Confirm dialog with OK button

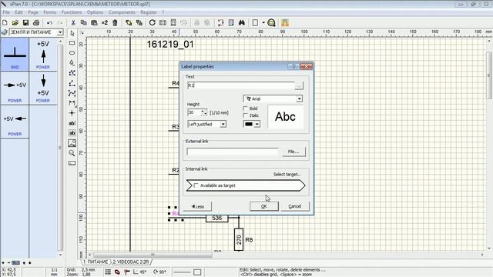click(264, 206)
